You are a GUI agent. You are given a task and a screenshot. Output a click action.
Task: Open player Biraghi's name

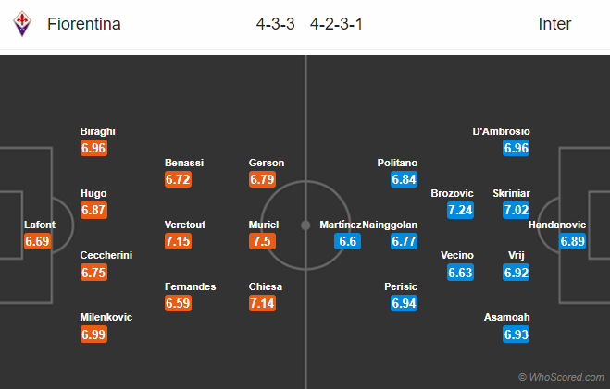tap(98, 131)
